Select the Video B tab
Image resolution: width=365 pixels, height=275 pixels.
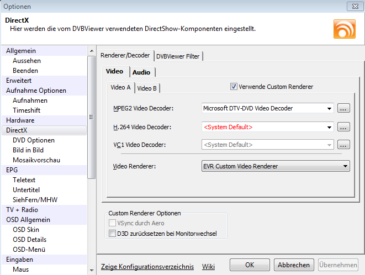147,88
